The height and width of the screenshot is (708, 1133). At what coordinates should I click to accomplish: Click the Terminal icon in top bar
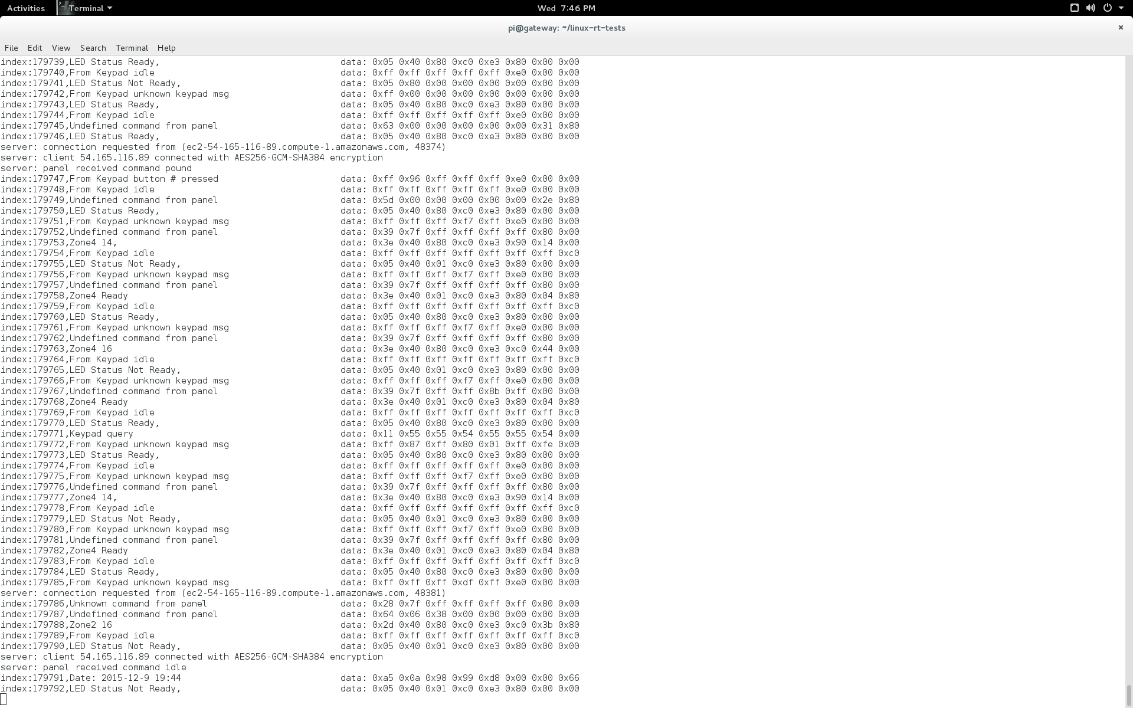pyautogui.click(x=63, y=8)
